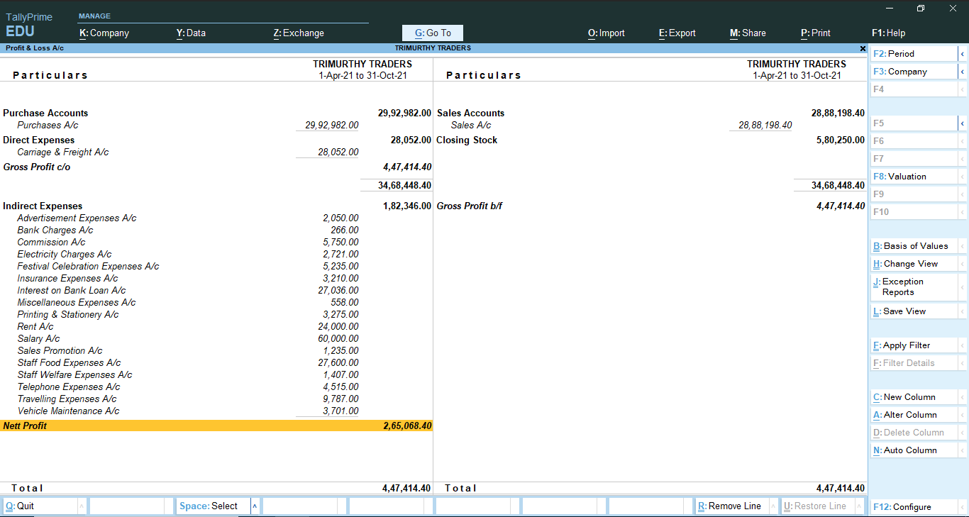Click F8: Valuation button
The image size is (969, 517).
[914, 177]
